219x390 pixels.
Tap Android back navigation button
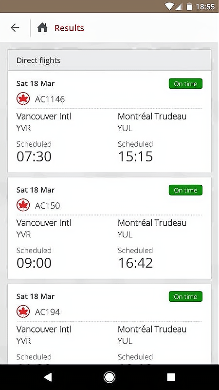click(48, 377)
